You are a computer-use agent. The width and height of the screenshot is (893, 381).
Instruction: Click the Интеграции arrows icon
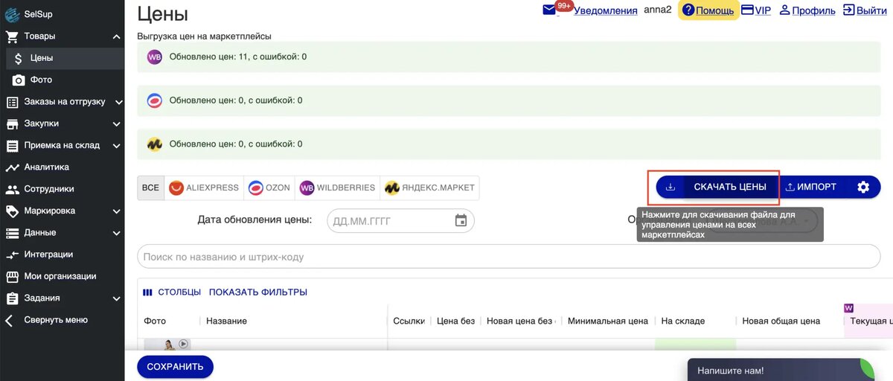[x=12, y=254]
